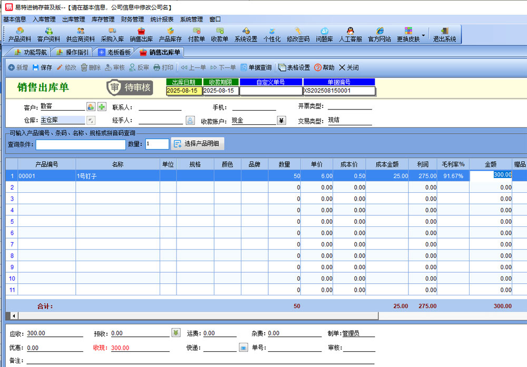Click the 备注 remarks field

pyautogui.click(x=200, y=360)
